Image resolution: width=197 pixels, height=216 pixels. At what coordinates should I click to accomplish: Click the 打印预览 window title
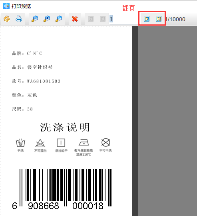click(x=21, y=6)
